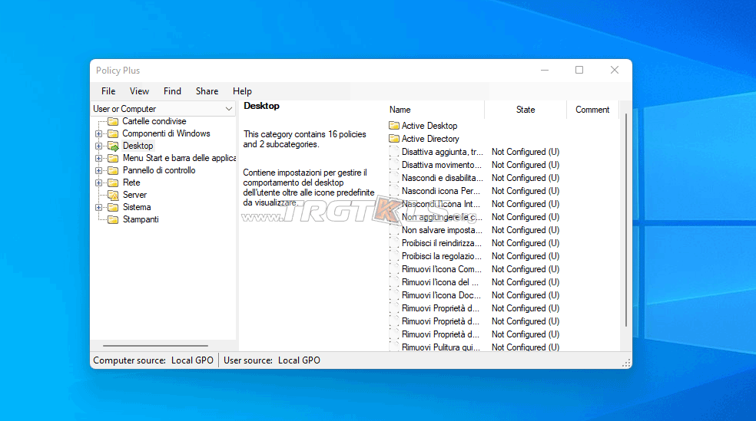Image resolution: width=756 pixels, height=421 pixels.
Task: Click the Active Directory folder icon
Action: click(394, 139)
